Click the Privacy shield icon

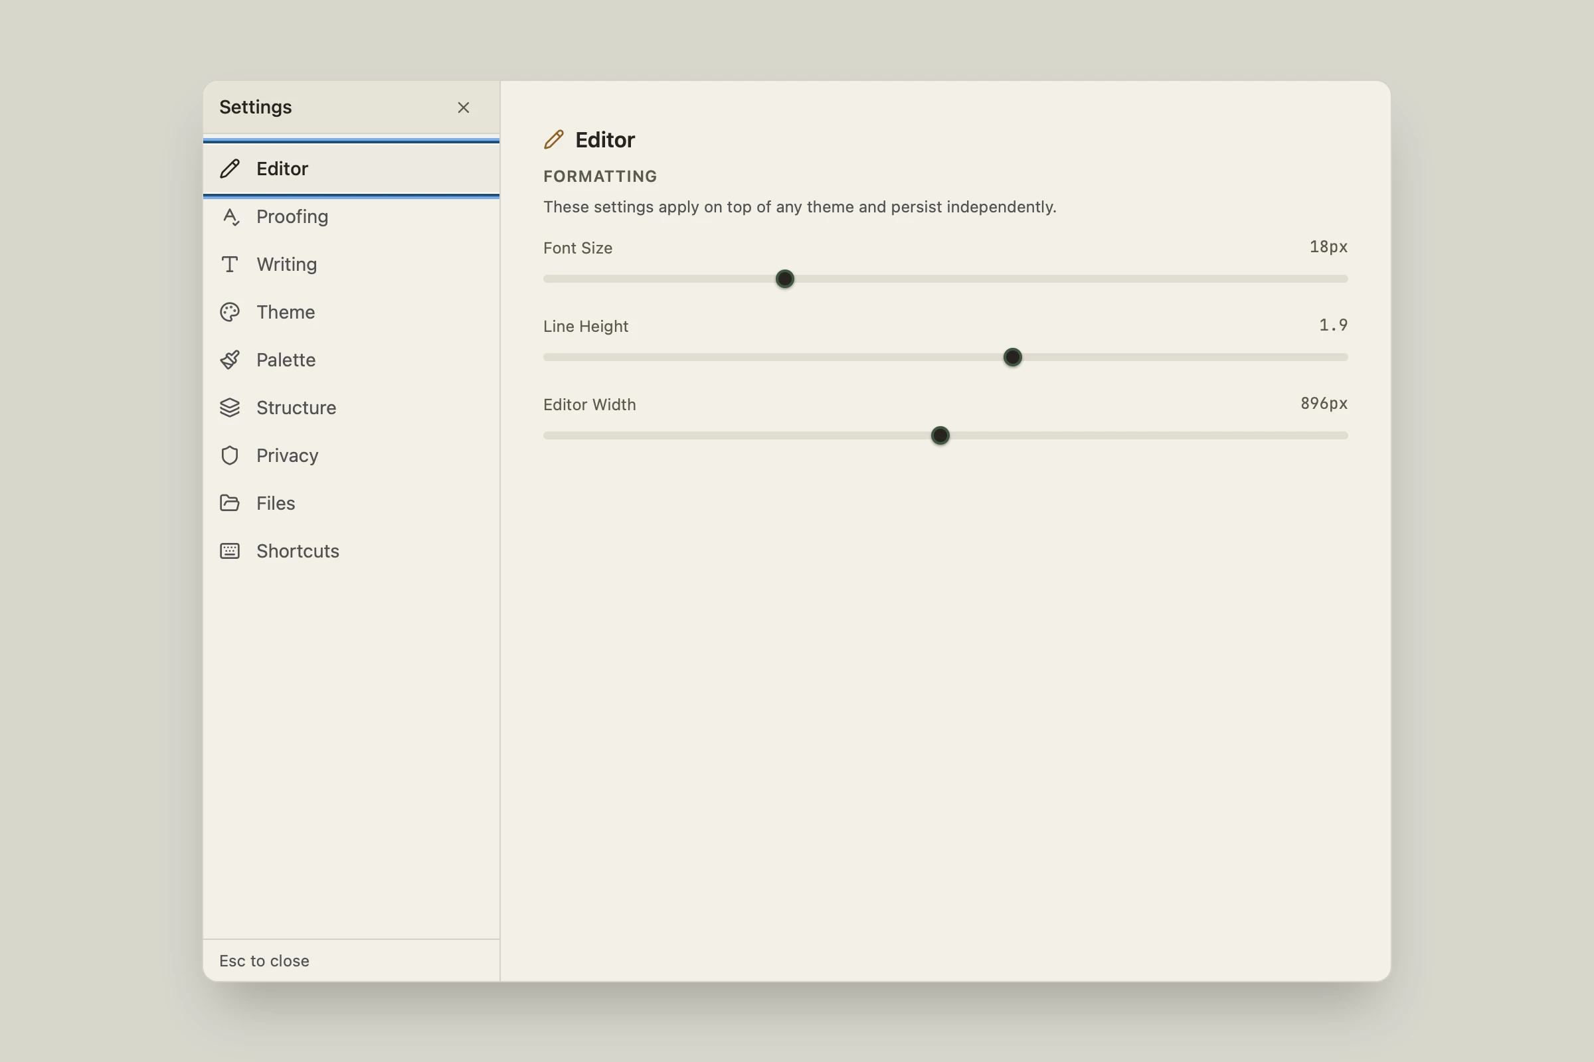click(x=230, y=455)
